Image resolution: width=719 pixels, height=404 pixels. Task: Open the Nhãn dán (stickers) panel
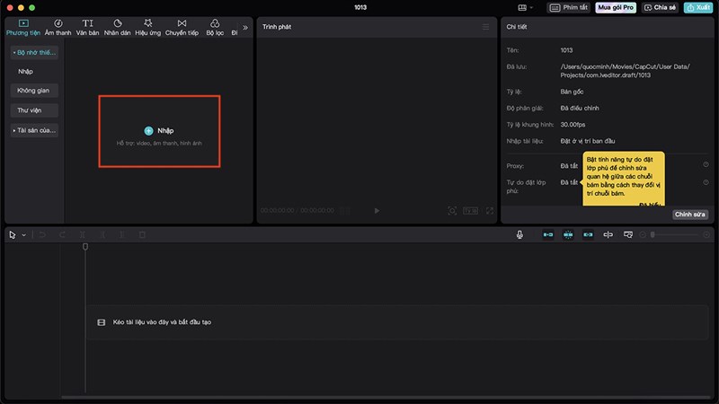[117, 27]
